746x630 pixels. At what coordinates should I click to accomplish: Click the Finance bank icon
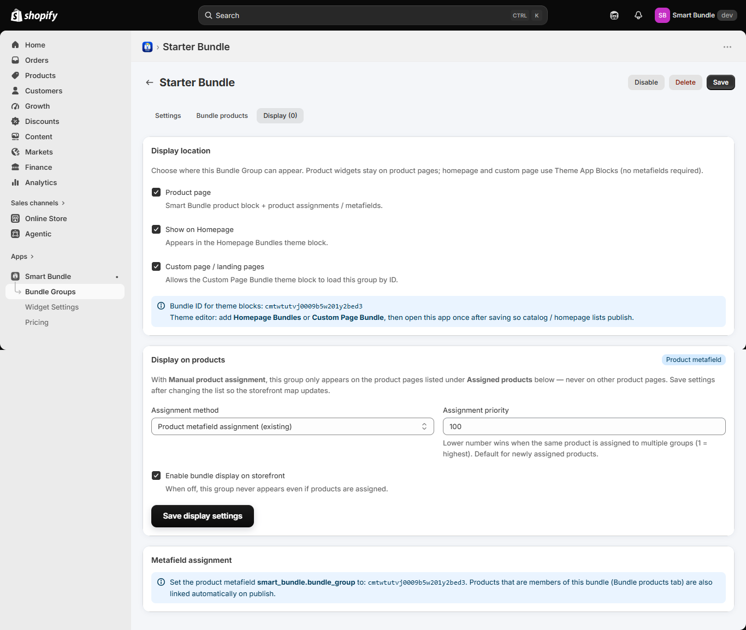point(15,167)
